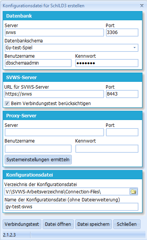The width and height of the screenshot is (147, 240).
Task: Focus the Proxy-Server Benutzername field
Action: pos(38,149)
